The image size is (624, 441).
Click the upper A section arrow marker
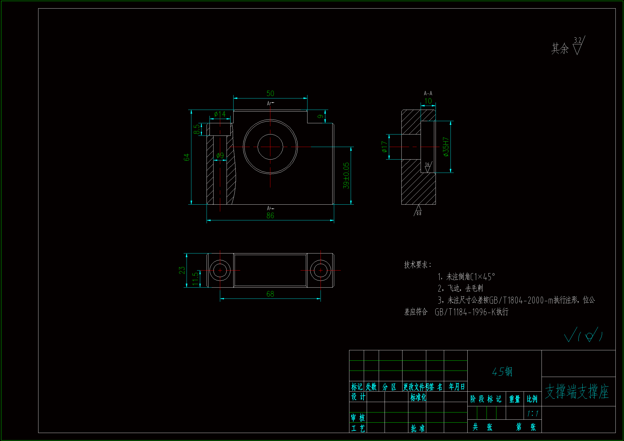(x=270, y=103)
